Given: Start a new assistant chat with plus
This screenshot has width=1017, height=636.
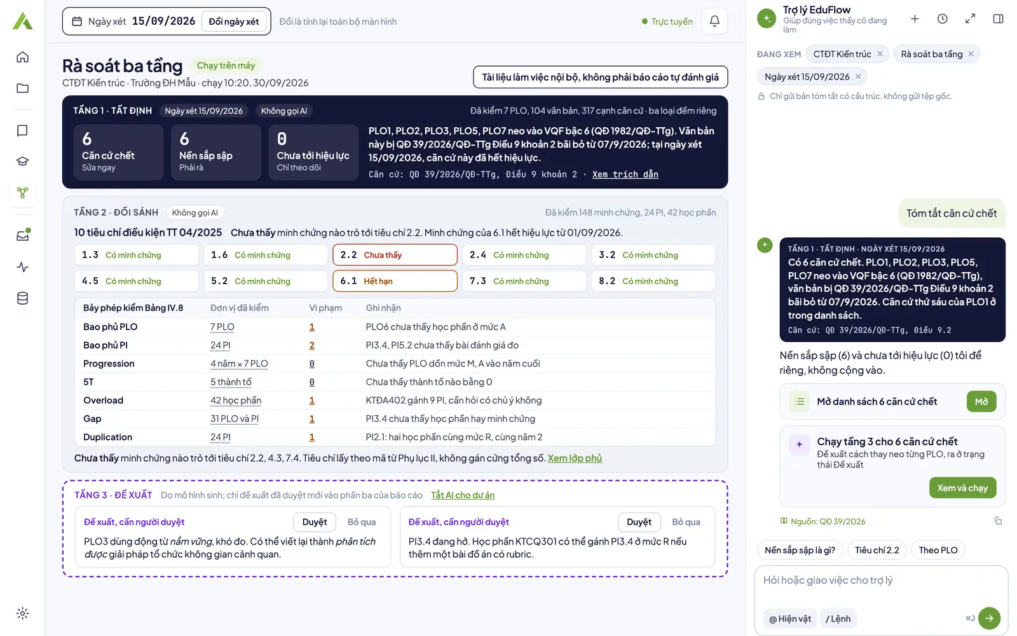Looking at the screenshot, I should (x=915, y=19).
